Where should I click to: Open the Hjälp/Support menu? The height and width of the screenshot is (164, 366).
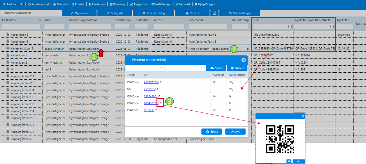[205, 4]
